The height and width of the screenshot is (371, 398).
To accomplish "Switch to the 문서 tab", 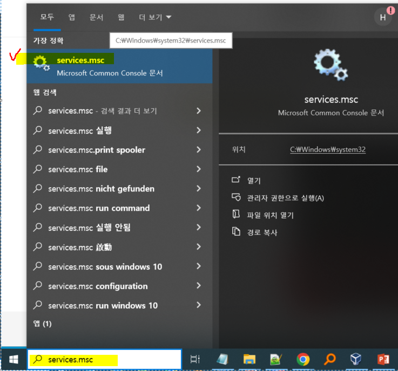I will click(x=97, y=17).
